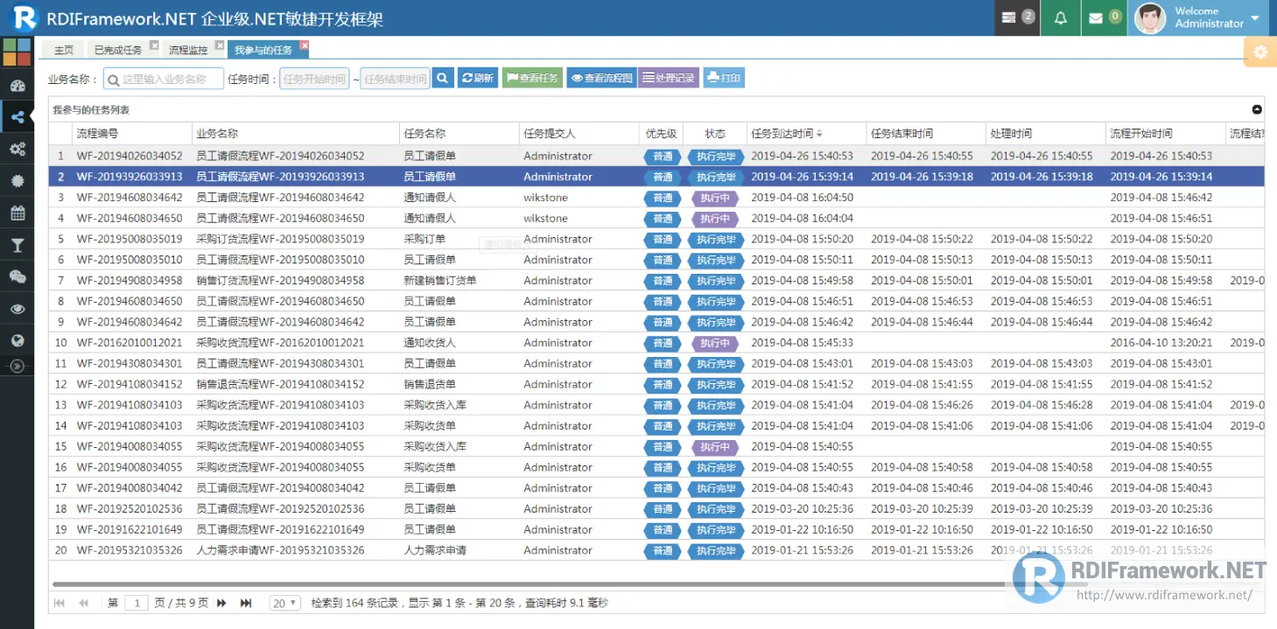Select row 3 WF-20194608034642 通知请假人

[656, 198]
